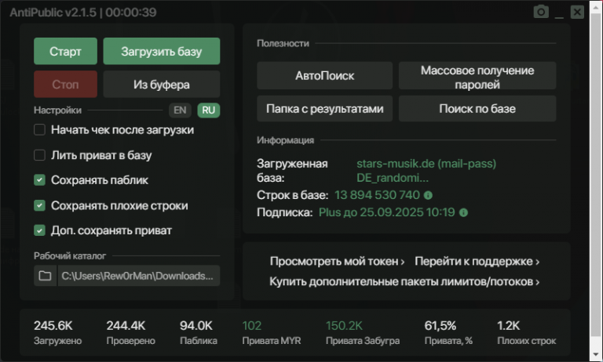This screenshot has width=603, height=362.
Task: Close the AntiPublic window
Action: (x=577, y=13)
